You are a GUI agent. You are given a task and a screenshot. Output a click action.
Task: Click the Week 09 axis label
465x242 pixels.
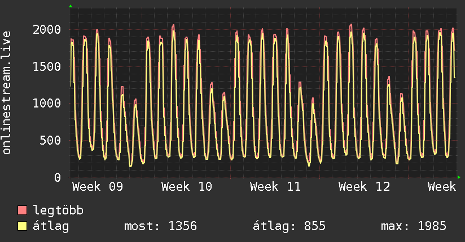click(98, 187)
